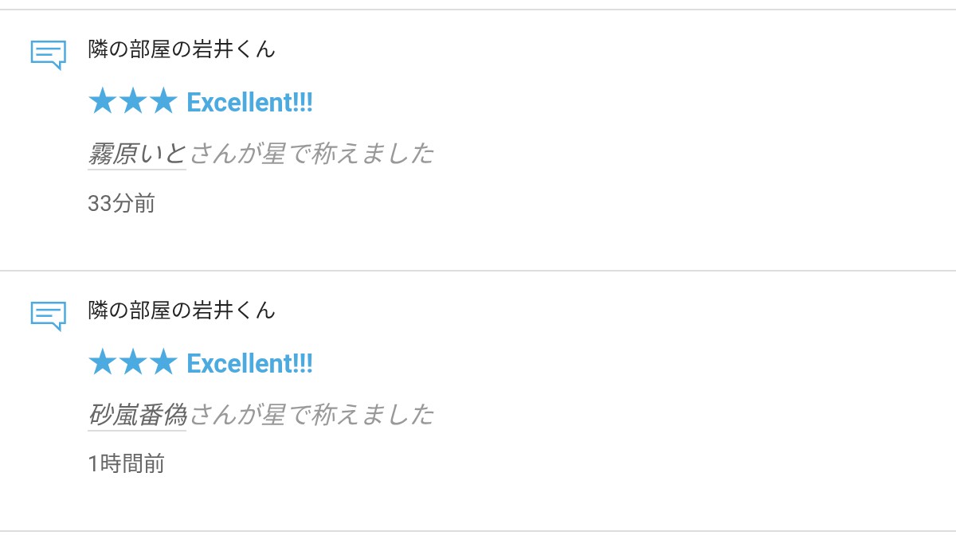956x543 pixels.
Task: Click the comment icon beside the 33分前 notification
Action: pyautogui.click(x=48, y=55)
